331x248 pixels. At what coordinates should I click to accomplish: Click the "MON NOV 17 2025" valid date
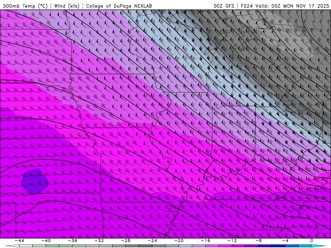(306, 6)
